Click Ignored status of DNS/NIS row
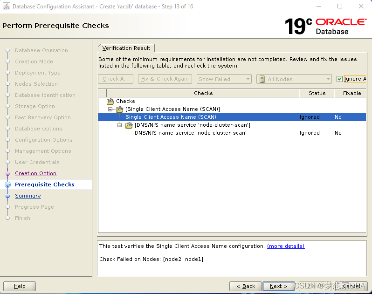 pyautogui.click(x=310, y=133)
